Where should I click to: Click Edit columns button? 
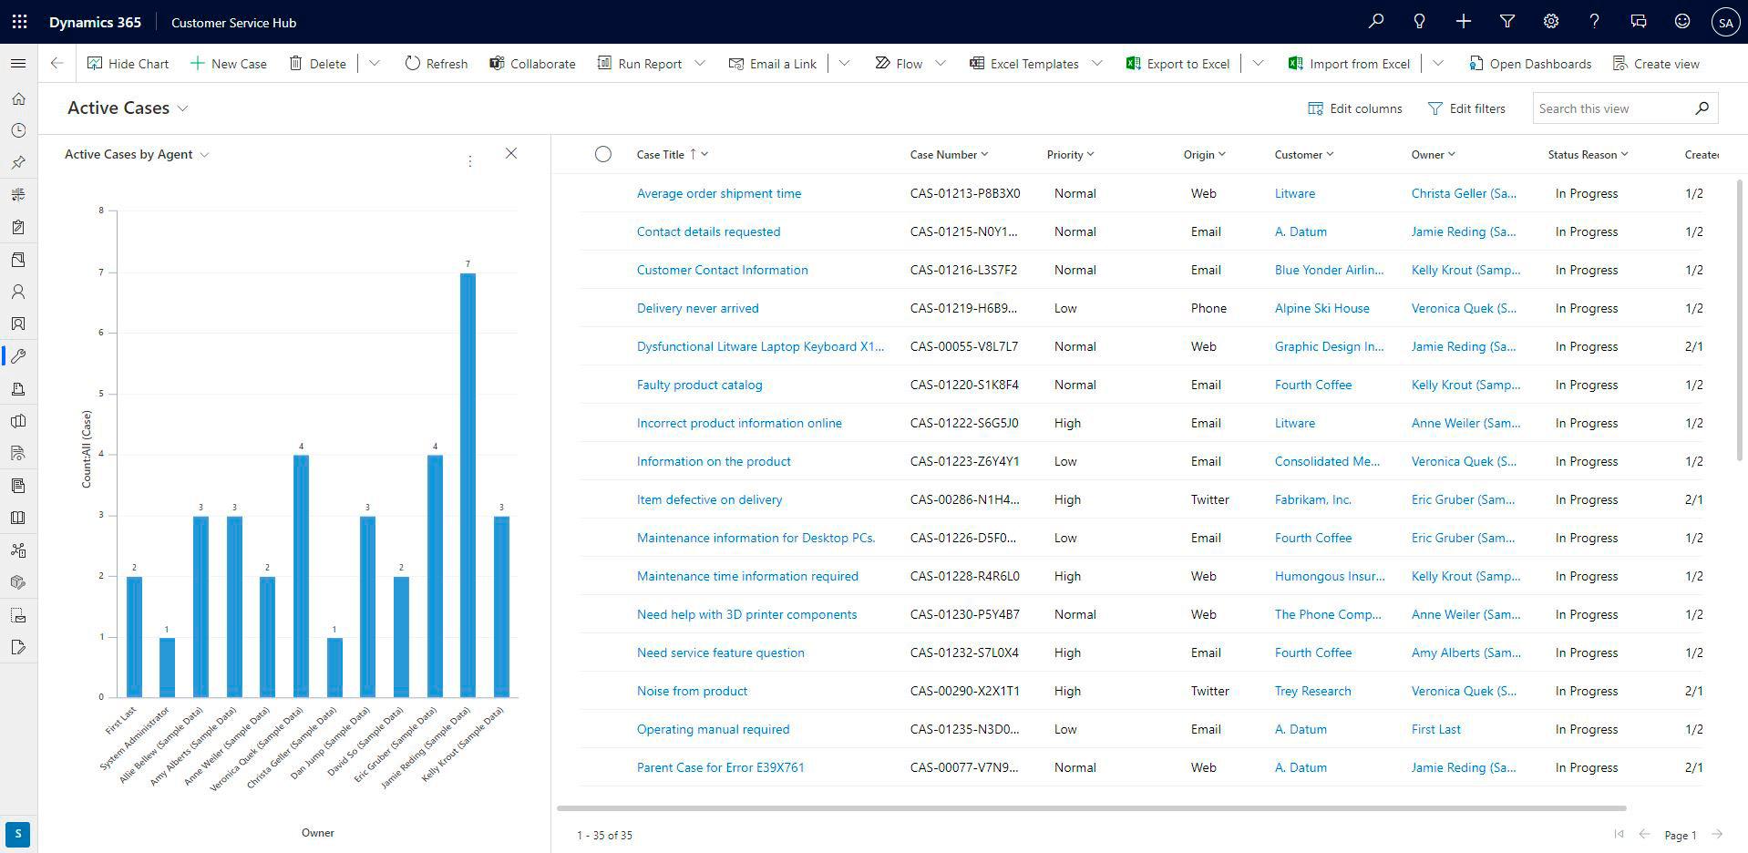(1355, 108)
